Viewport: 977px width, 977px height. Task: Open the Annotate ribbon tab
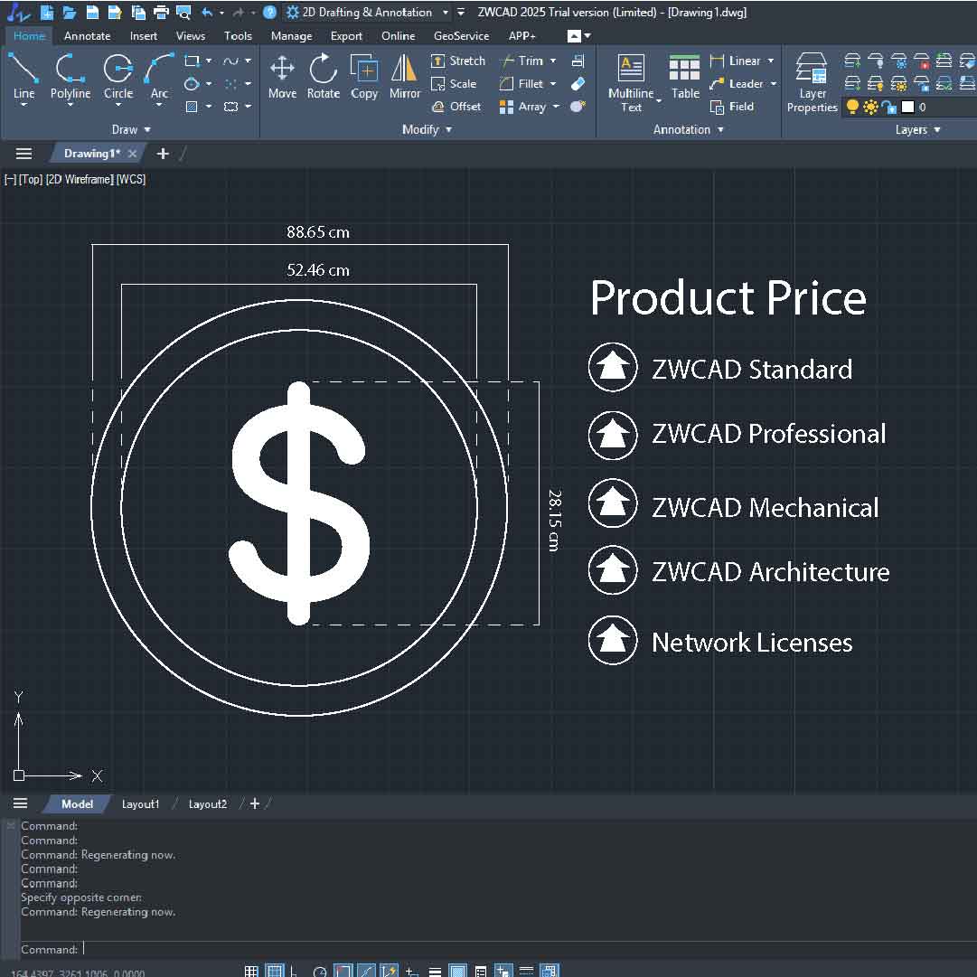pyautogui.click(x=88, y=36)
